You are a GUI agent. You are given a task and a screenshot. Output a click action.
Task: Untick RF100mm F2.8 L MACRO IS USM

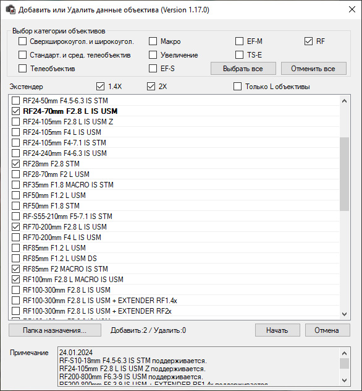click(15, 279)
